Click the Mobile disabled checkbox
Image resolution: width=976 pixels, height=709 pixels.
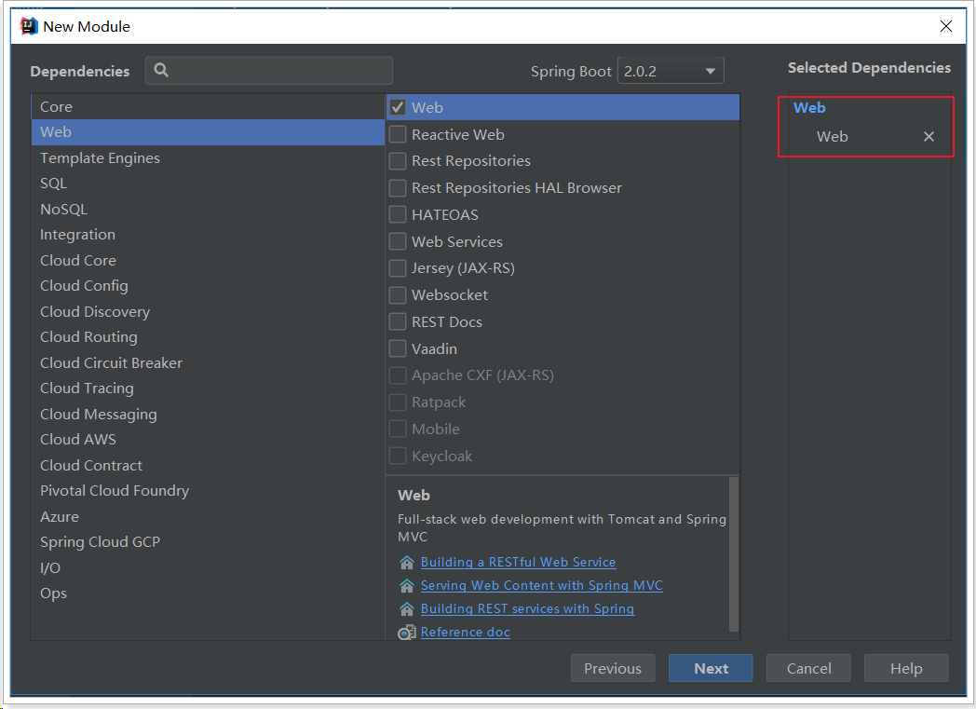coord(398,429)
